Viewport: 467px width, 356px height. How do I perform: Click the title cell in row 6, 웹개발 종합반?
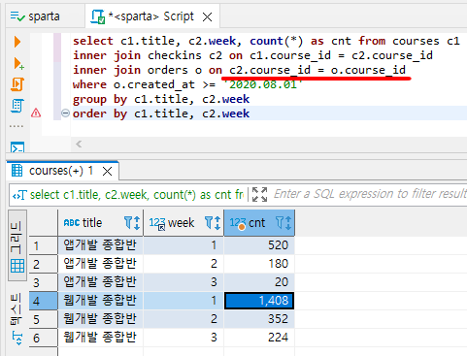tap(101, 338)
